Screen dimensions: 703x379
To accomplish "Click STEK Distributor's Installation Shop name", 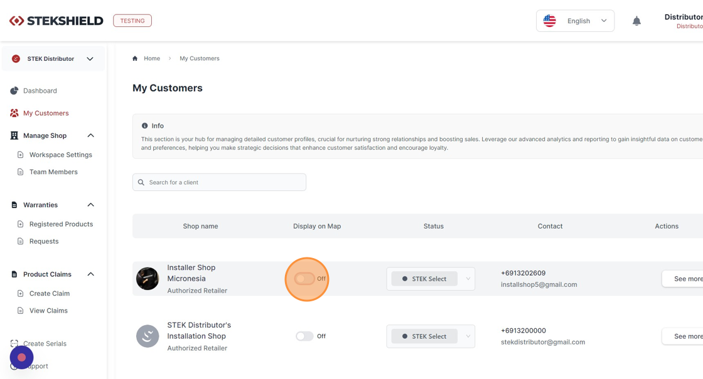I will pos(199,330).
